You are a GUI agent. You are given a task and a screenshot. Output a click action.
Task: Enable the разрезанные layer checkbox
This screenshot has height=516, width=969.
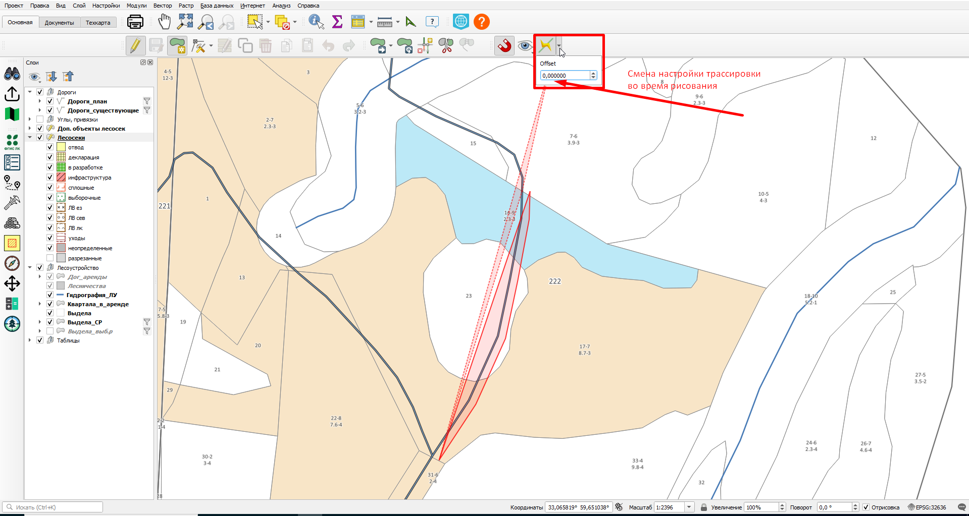[x=50, y=258]
